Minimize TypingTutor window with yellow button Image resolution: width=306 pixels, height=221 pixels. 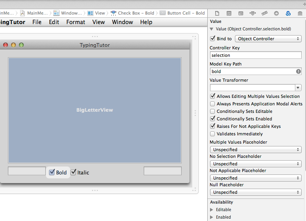click(x=13, y=45)
